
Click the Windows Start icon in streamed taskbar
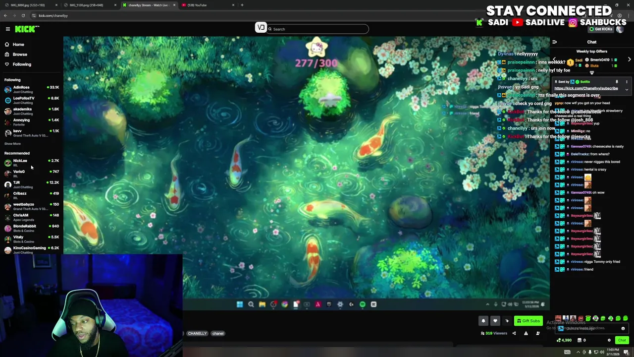click(240, 304)
